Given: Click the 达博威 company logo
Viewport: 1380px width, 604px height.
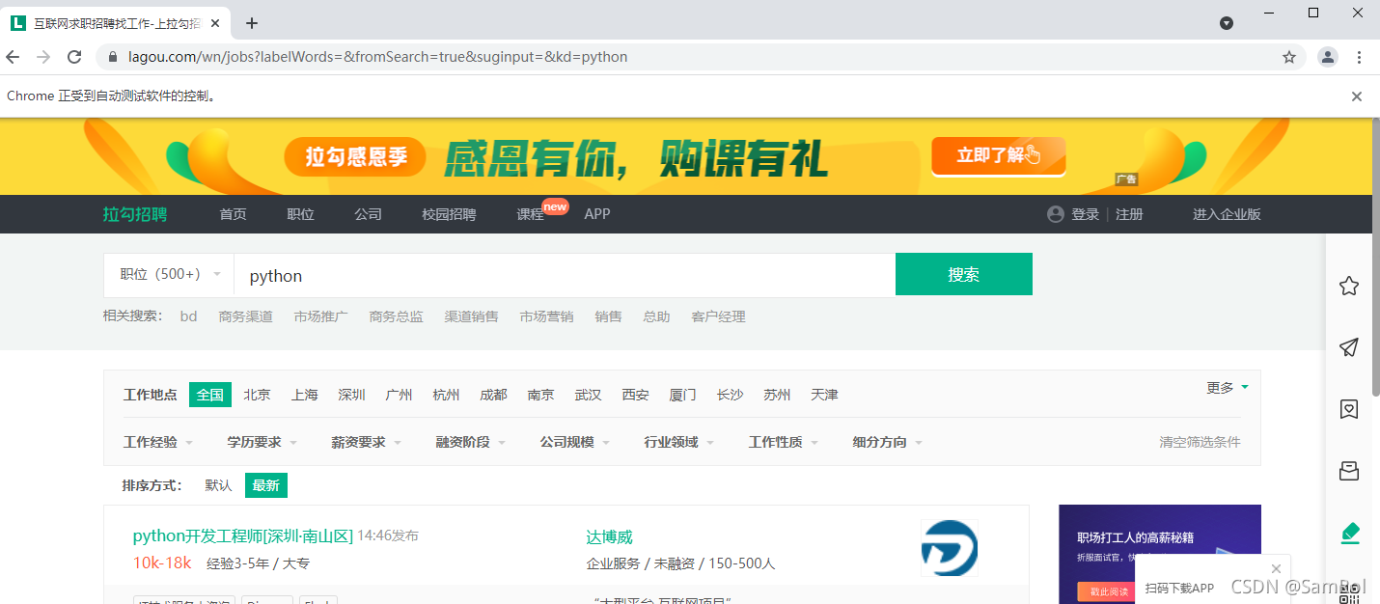Looking at the screenshot, I should (949, 548).
